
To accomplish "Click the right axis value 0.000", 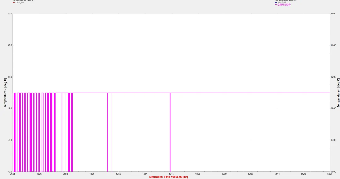I will 333,172.
